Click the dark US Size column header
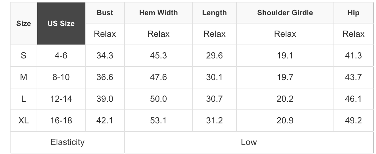Viewport: 376px width, 154px height. pyautogui.click(x=61, y=24)
